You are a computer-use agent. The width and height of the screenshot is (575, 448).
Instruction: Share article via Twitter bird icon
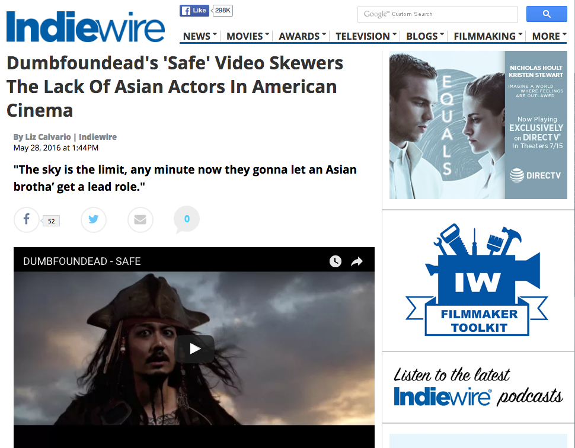[93, 220]
